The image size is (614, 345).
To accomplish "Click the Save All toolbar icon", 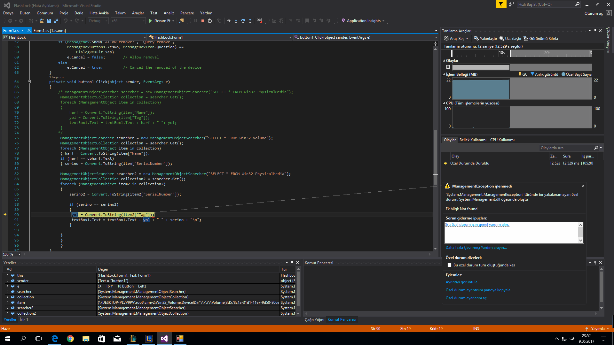I will (x=56, y=21).
